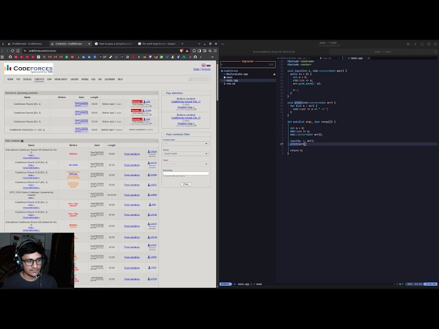This screenshot has width=439, height=329.
Task: Open the first Gmail bookmark icon
Action: coord(50,57)
